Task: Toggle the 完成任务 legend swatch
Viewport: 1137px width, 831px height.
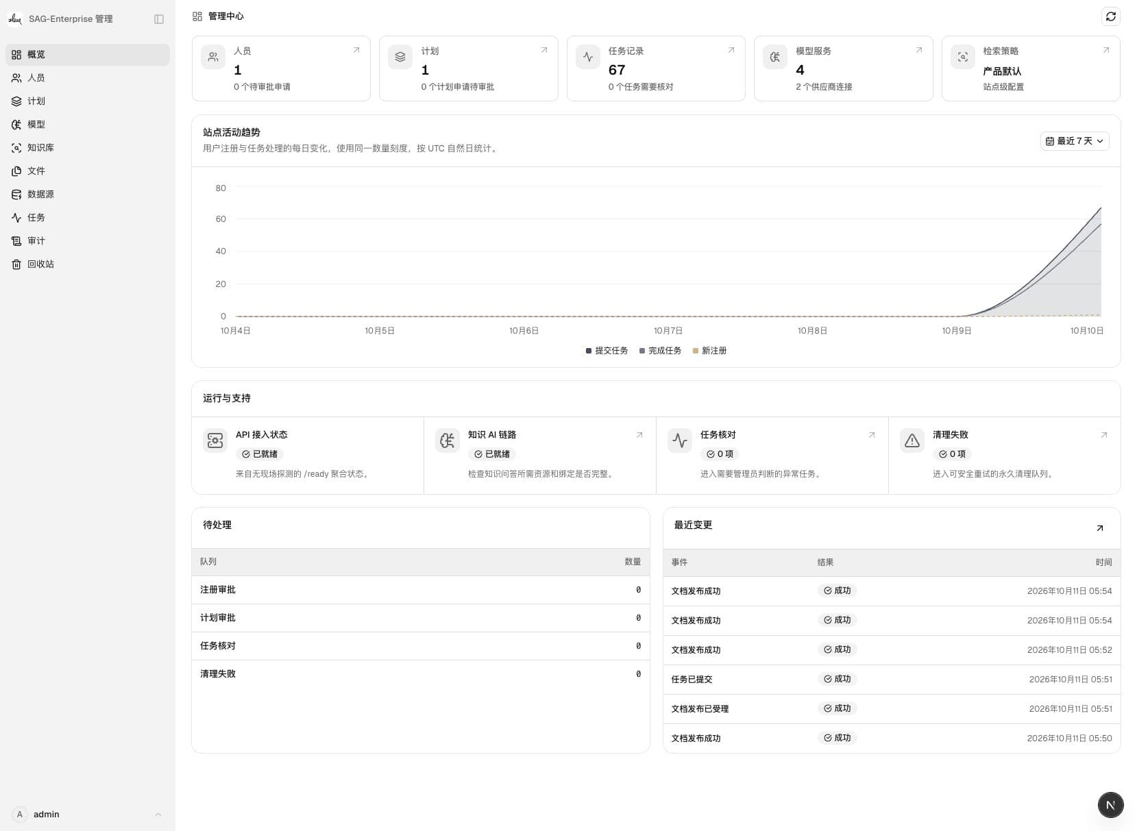Action: click(x=642, y=351)
